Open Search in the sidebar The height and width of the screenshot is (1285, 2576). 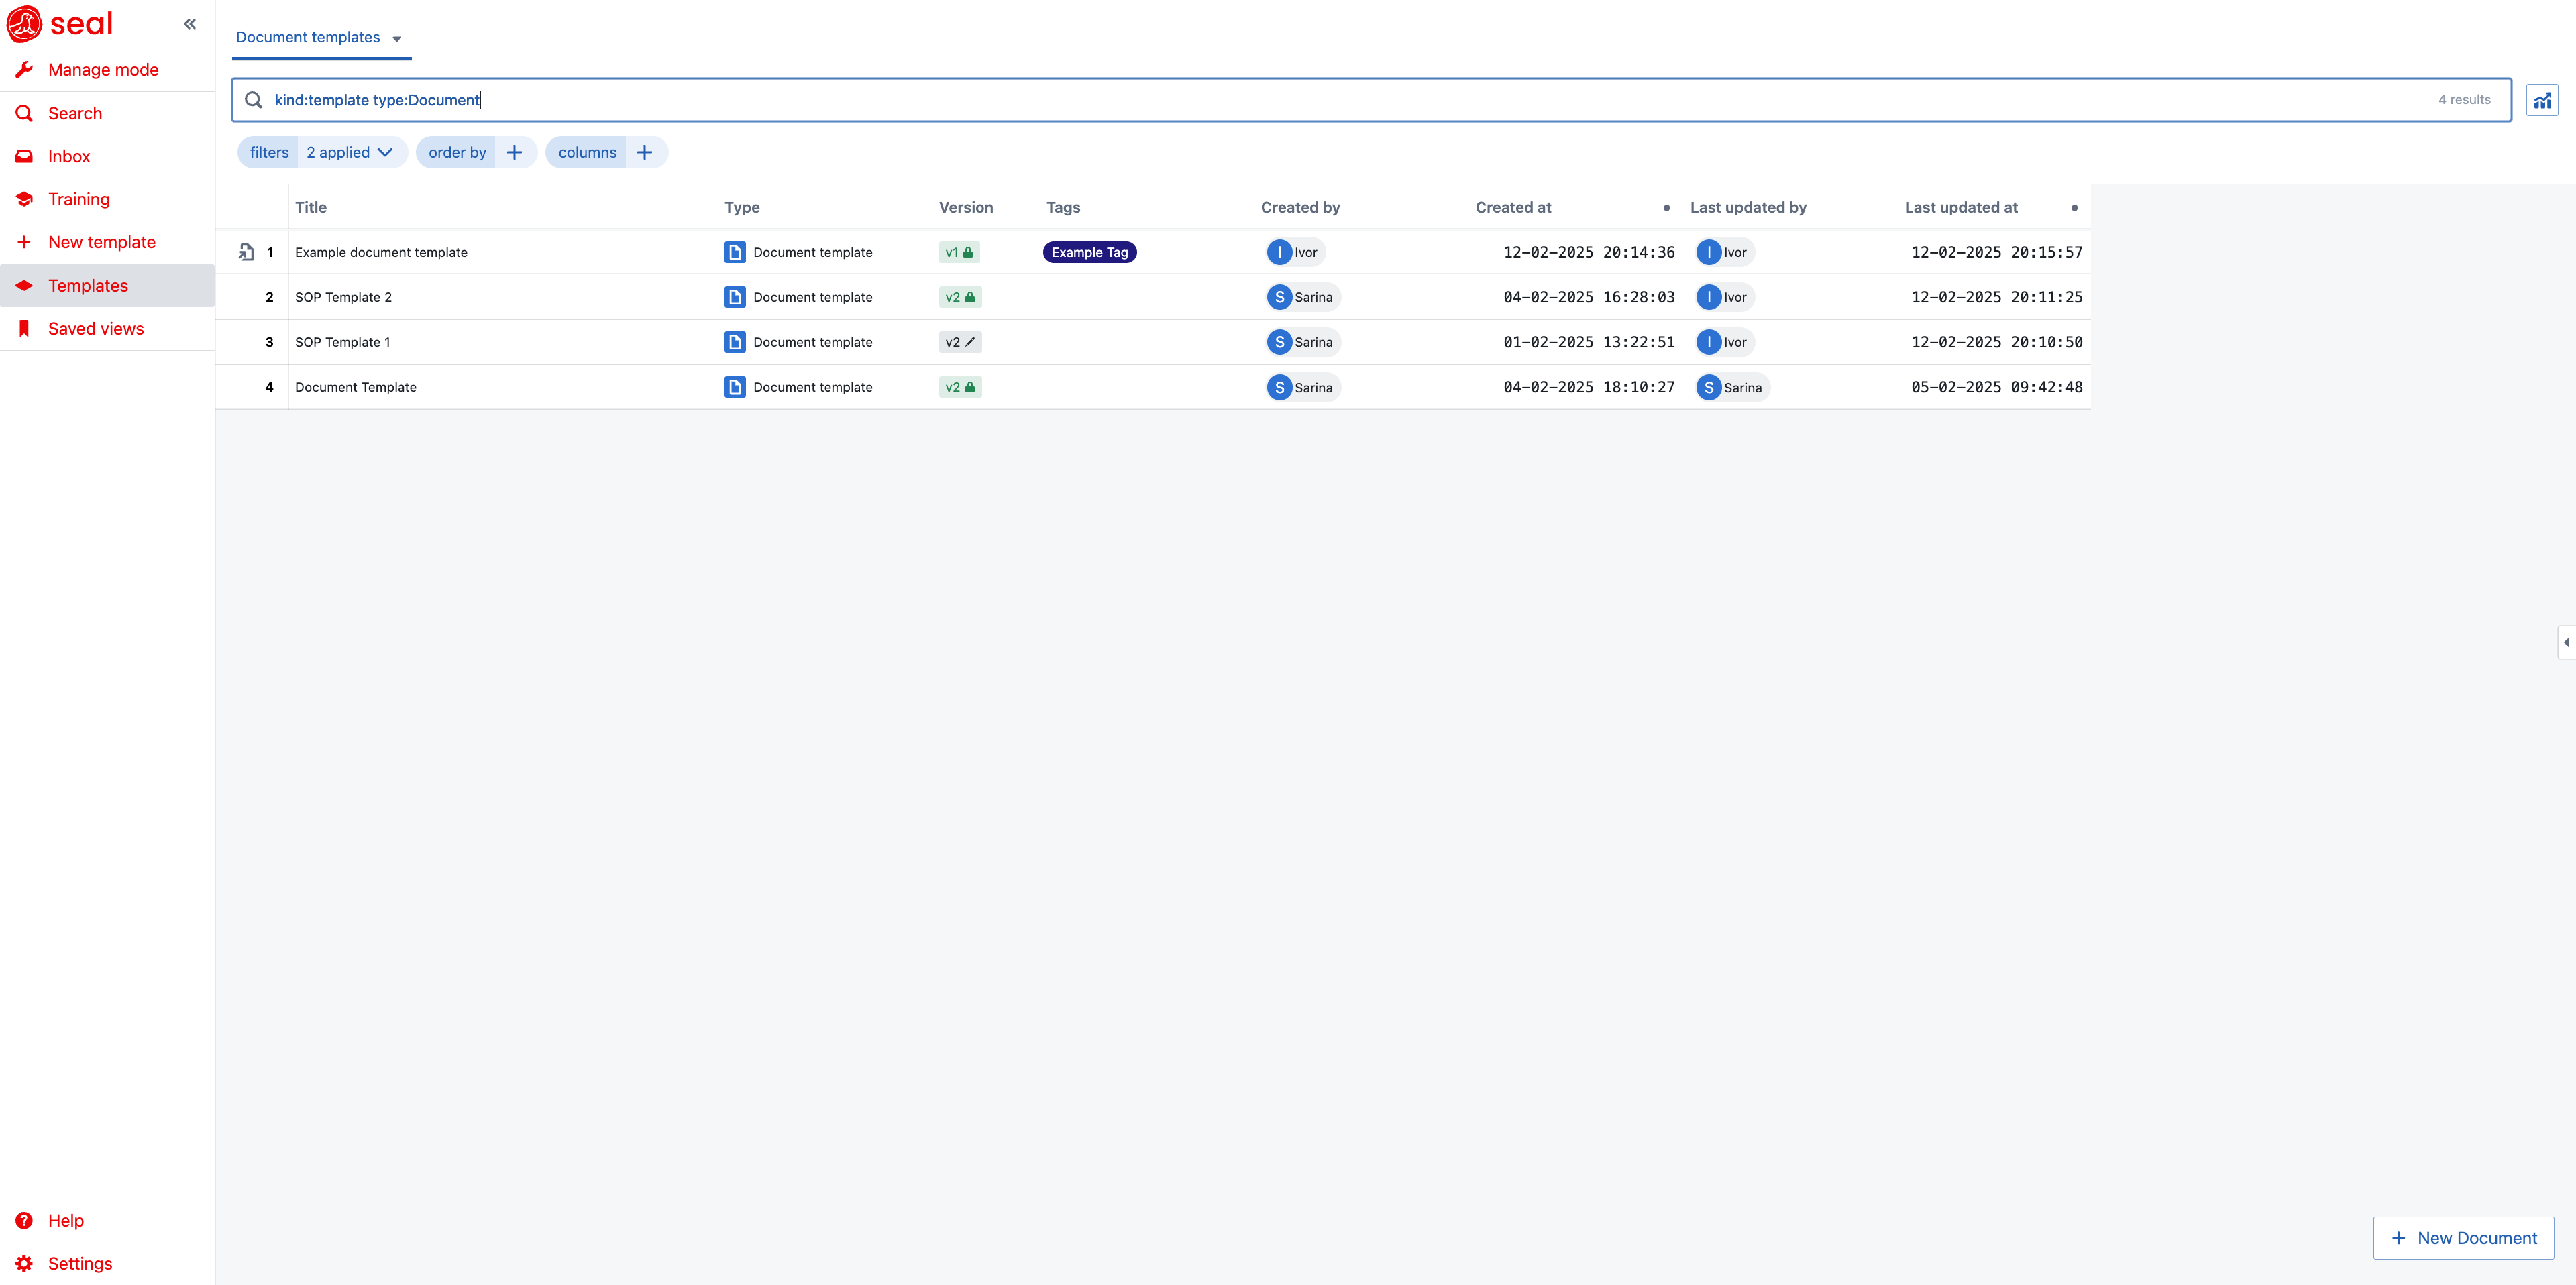click(x=107, y=113)
